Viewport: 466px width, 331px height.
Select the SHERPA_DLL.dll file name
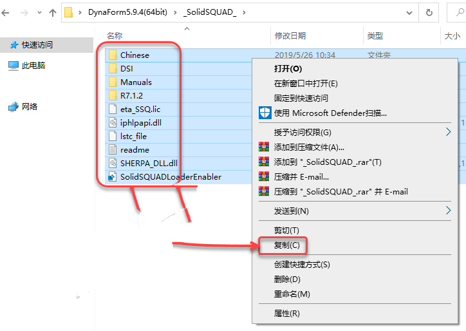pyautogui.click(x=149, y=164)
